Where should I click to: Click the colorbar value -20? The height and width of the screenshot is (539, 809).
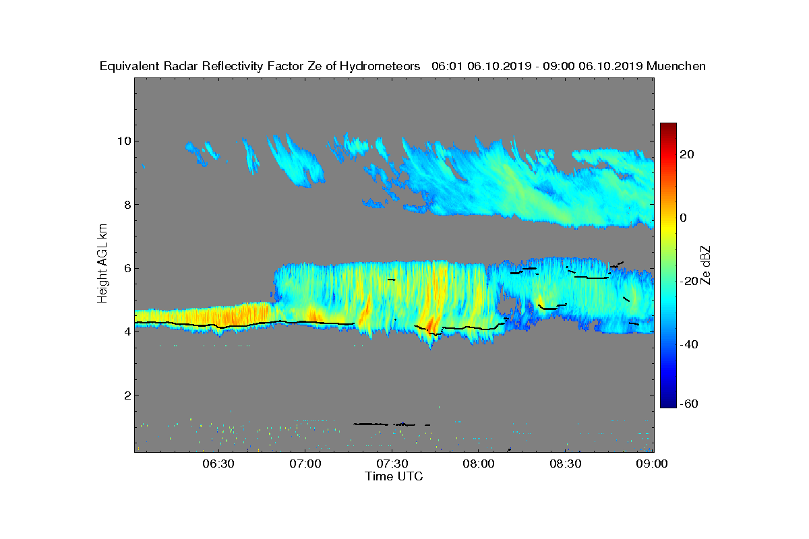click(687, 281)
